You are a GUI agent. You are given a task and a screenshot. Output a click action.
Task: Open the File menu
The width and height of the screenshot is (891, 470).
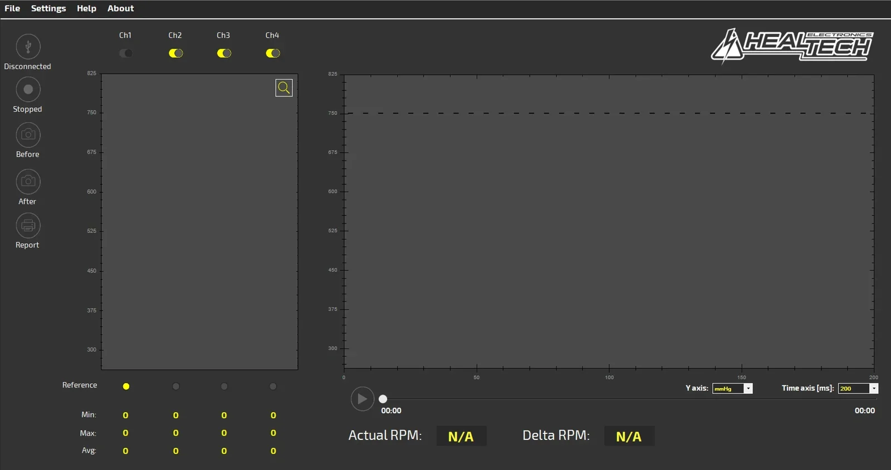(x=12, y=8)
